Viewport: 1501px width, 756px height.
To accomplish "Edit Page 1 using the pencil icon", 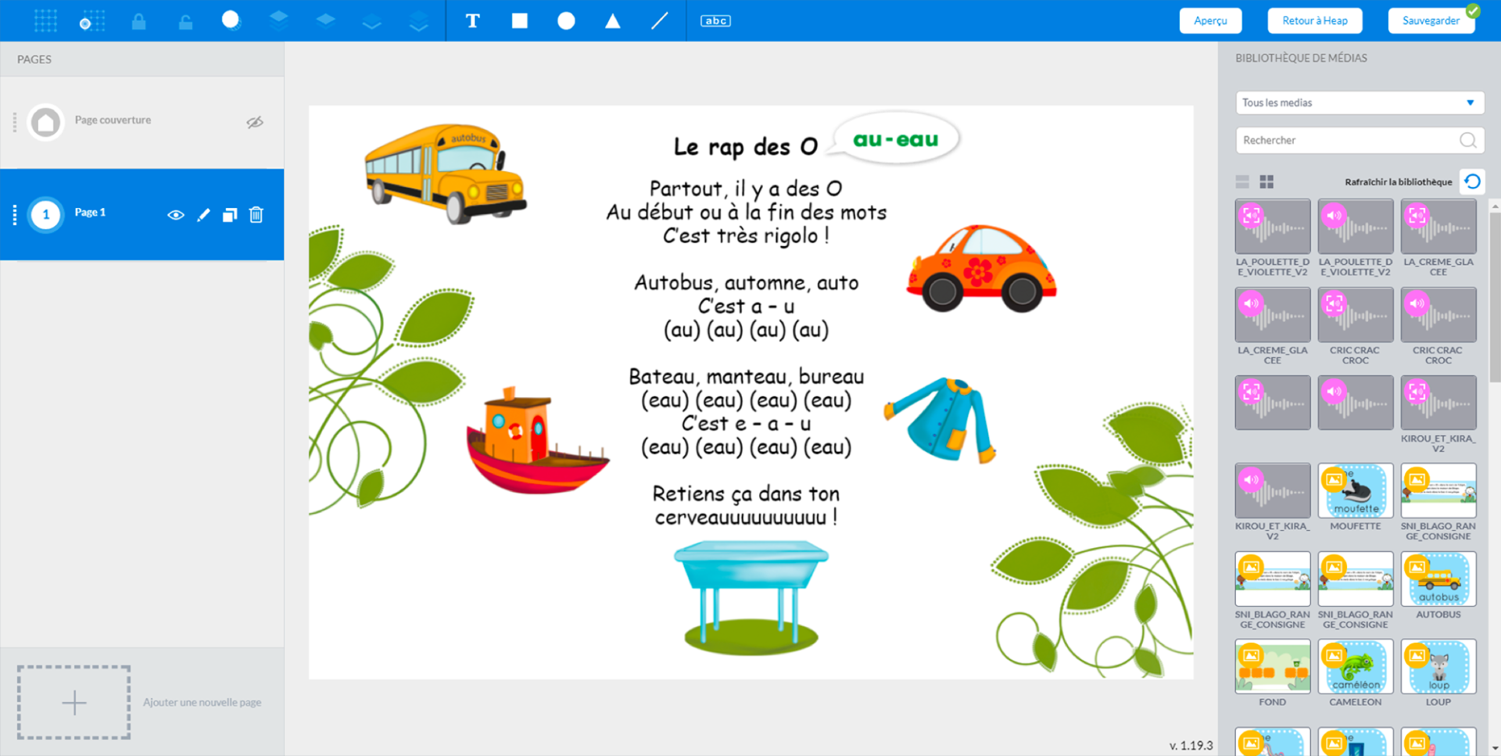I will tap(203, 215).
